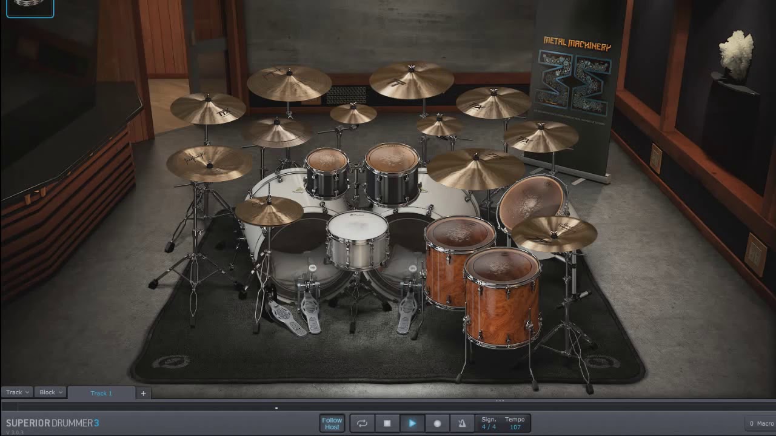Click the Superior Drummer 3 logo

52,423
